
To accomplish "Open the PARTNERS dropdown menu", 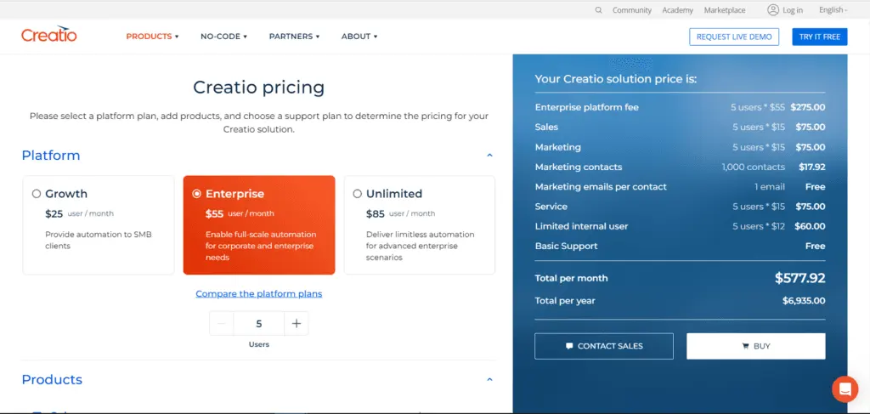I will click(x=294, y=37).
